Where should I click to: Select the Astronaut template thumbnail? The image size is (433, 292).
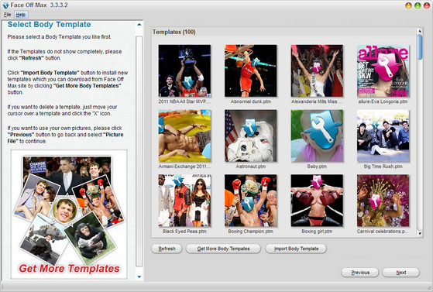pos(251,136)
